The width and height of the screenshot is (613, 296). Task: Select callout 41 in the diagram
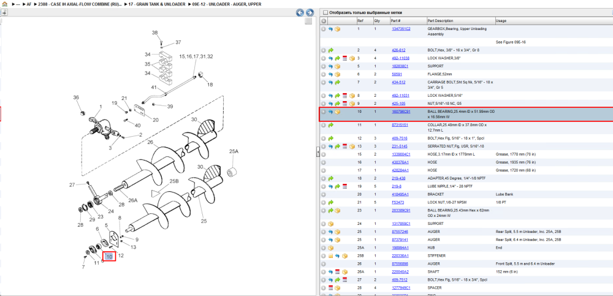point(154,87)
